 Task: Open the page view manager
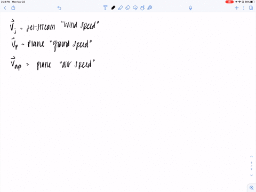(251, 8)
